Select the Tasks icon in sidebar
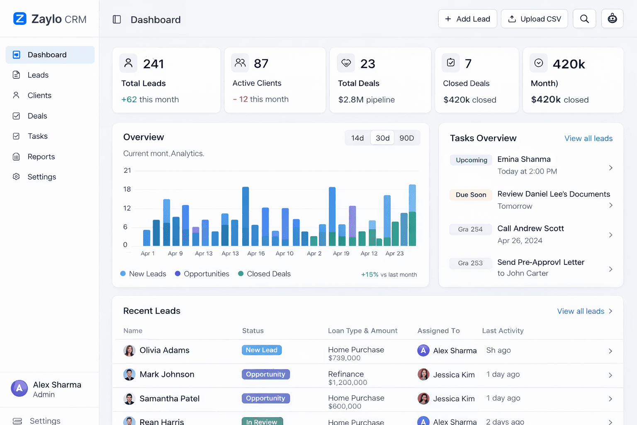 tap(16, 136)
